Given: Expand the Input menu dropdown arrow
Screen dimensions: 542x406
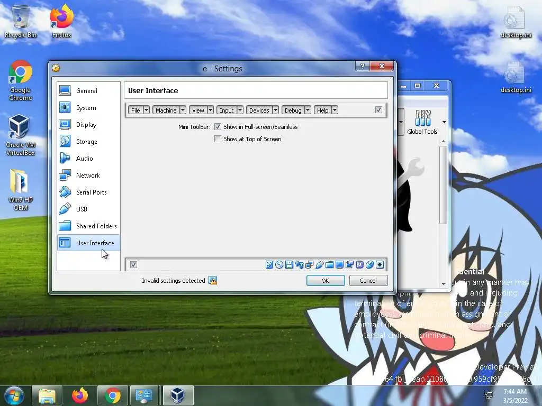Looking at the screenshot, I should (240, 110).
